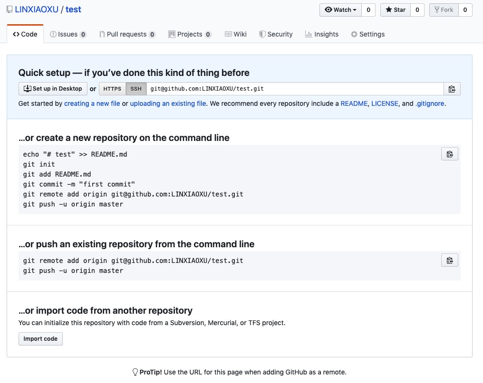This screenshot has height=383, width=483.
Task: Star the test repository
Action: coord(396,10)
